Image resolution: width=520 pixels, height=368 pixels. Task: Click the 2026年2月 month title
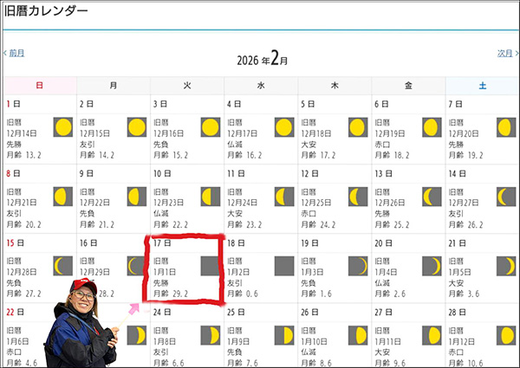click(262, 59)
